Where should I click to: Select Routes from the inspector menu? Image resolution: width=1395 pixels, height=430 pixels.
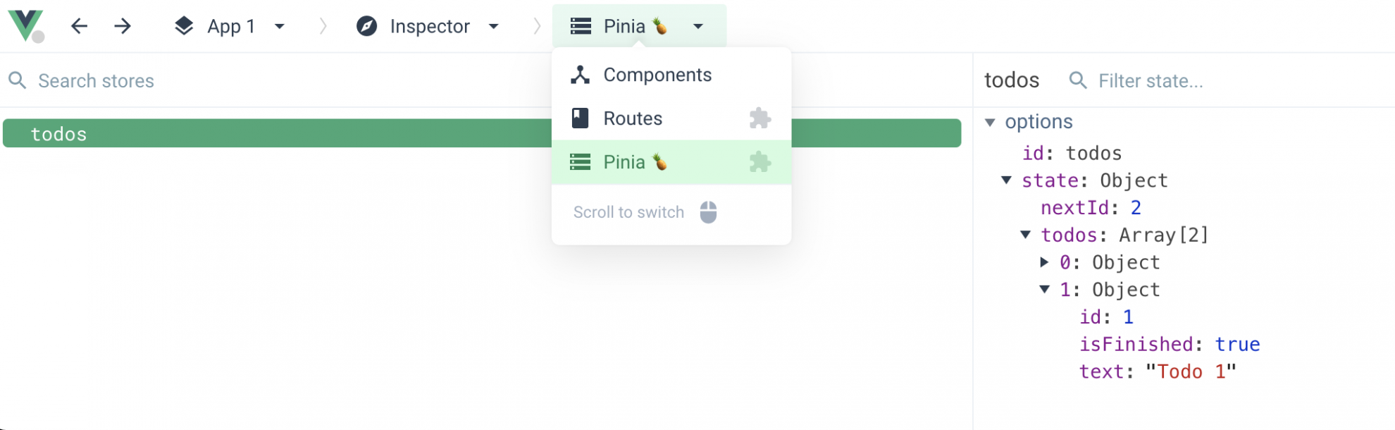point(632,118)
